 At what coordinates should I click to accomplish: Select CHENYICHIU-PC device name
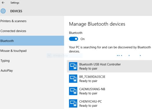pos(90,101)
